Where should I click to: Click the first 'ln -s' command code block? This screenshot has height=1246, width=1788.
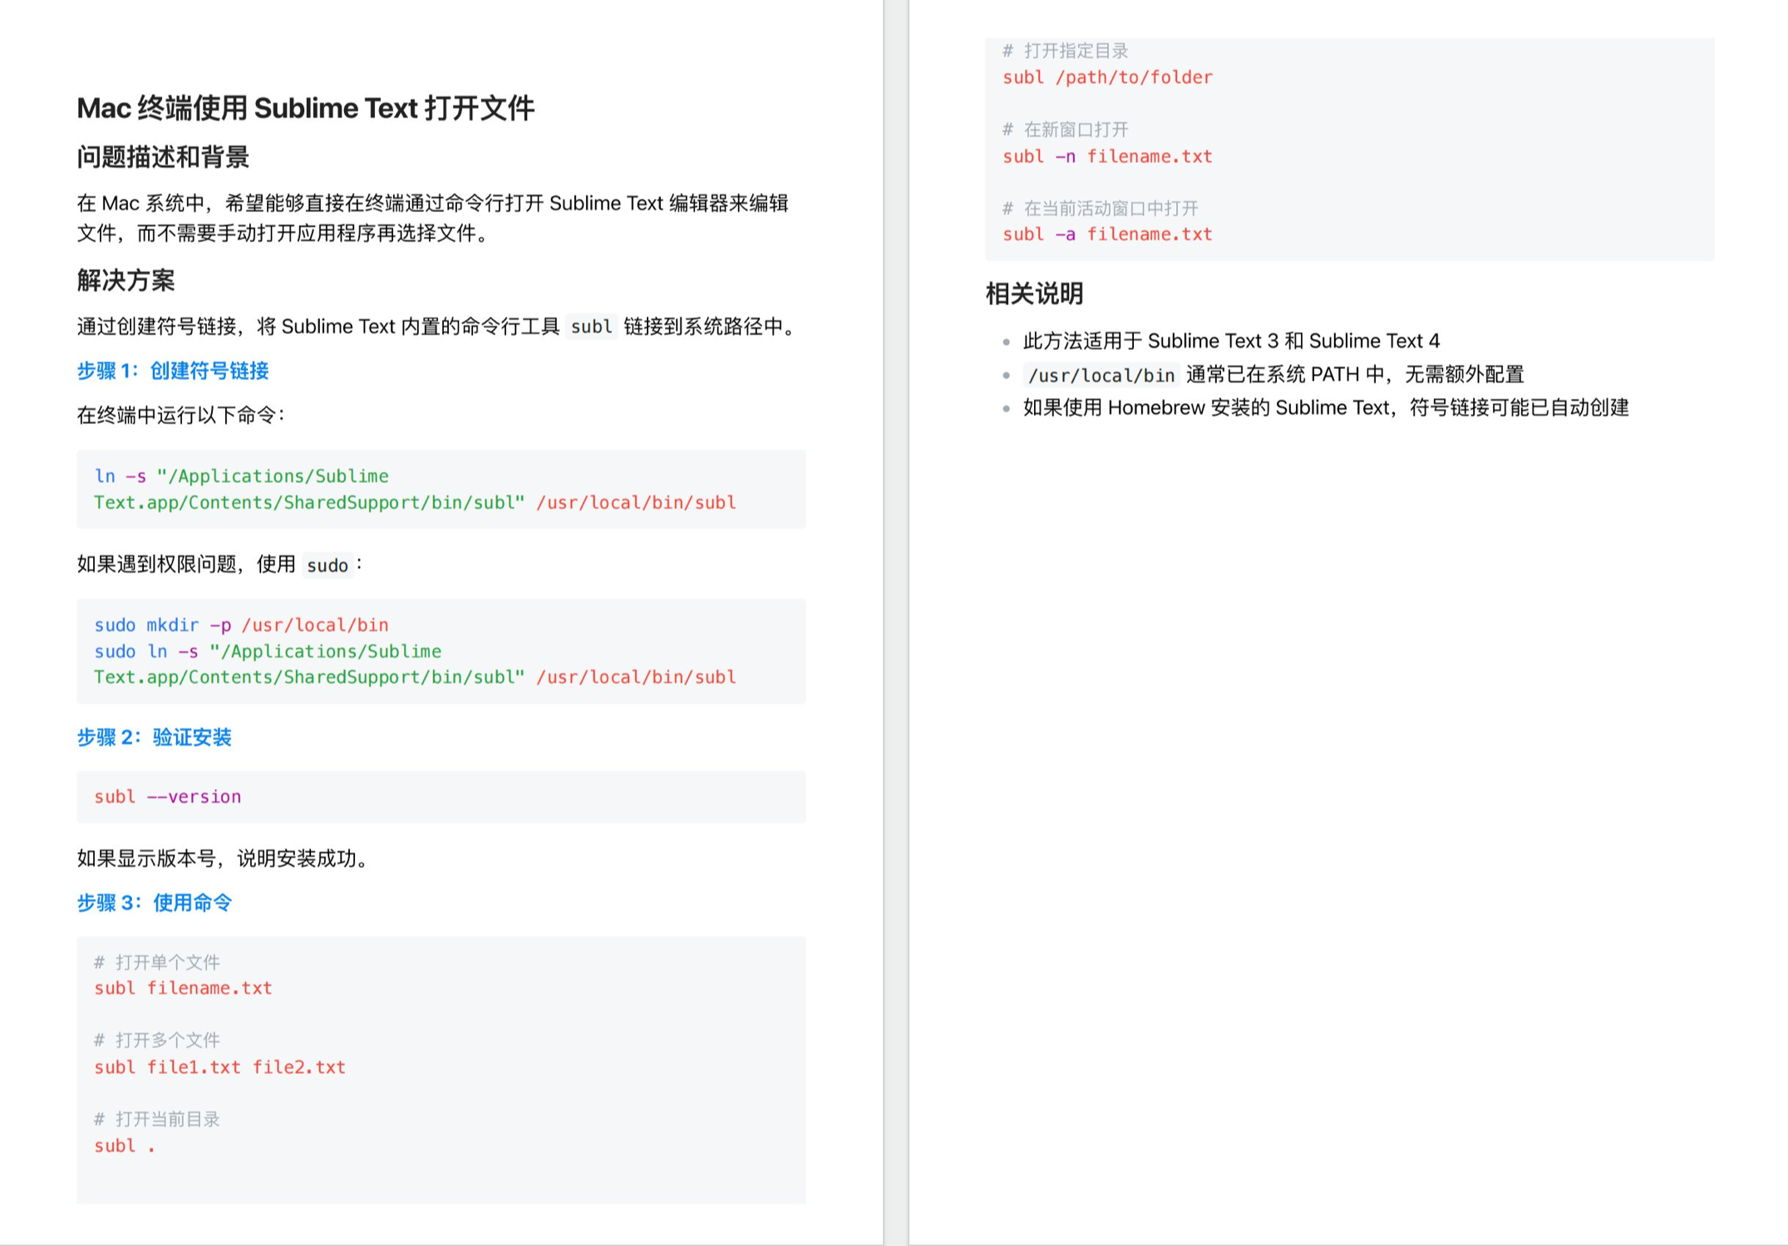point(414,490)
